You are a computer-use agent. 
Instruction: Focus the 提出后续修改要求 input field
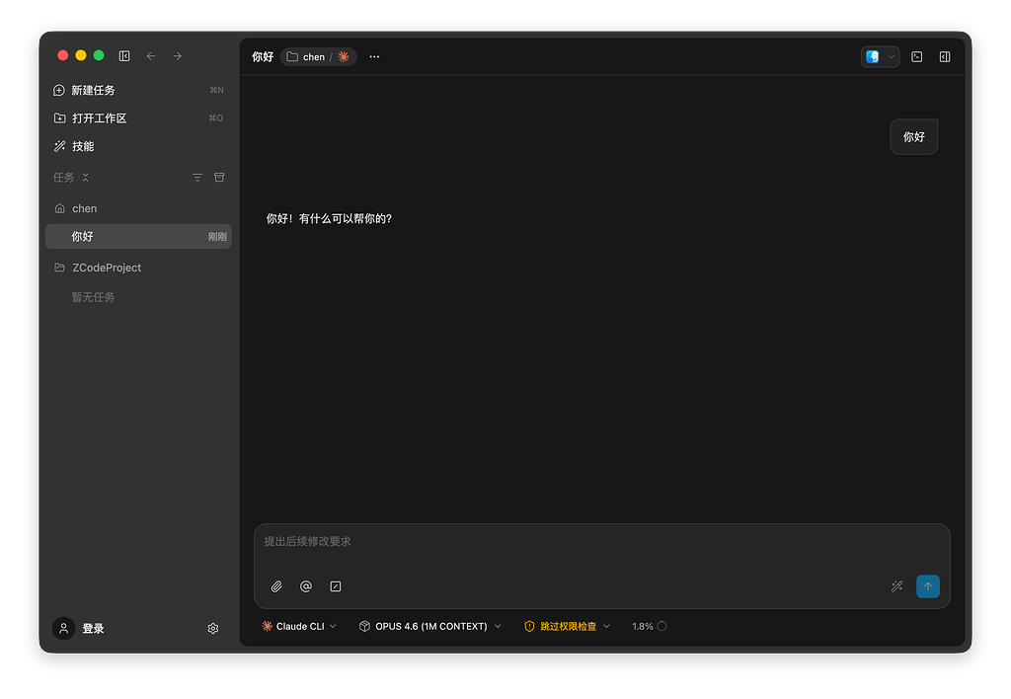tap(601, 542)
